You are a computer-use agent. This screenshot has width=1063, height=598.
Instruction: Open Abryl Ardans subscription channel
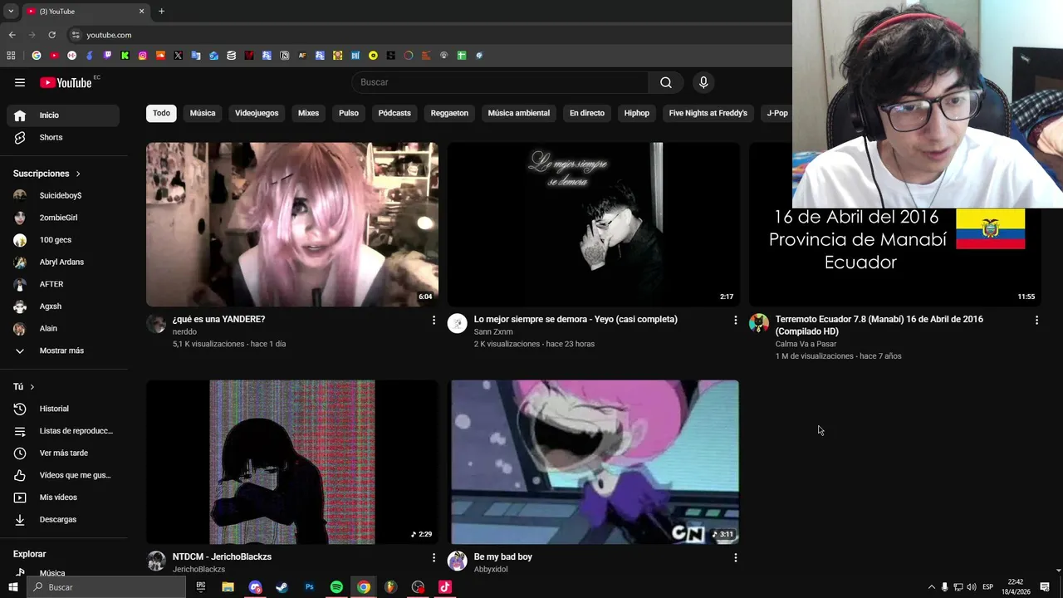(63, 262)
